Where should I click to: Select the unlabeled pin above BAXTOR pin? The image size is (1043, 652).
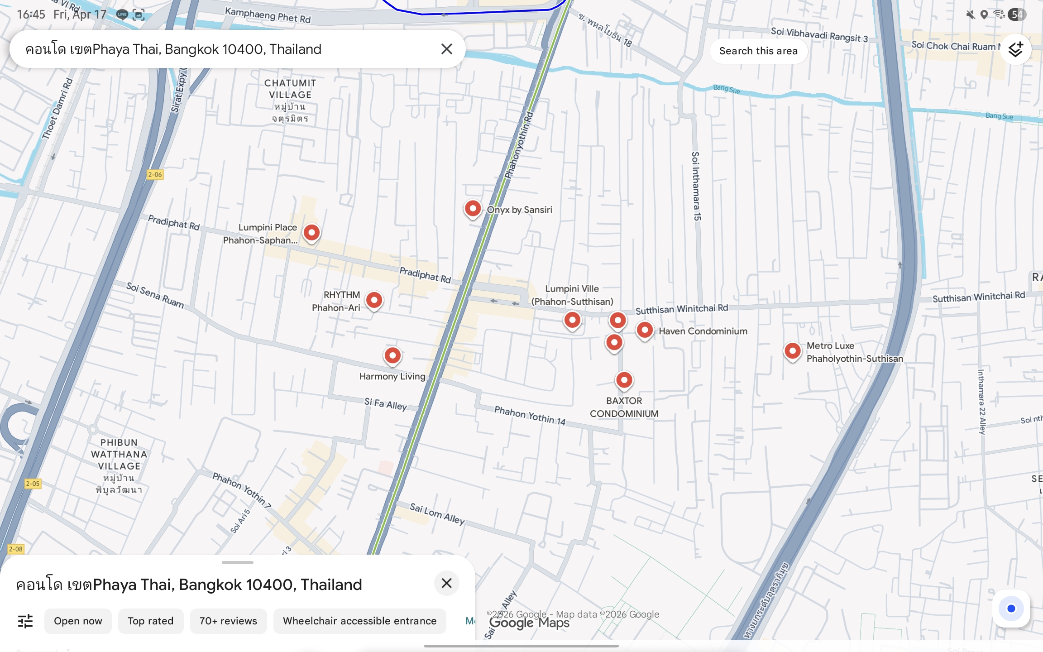pos(614,343)
